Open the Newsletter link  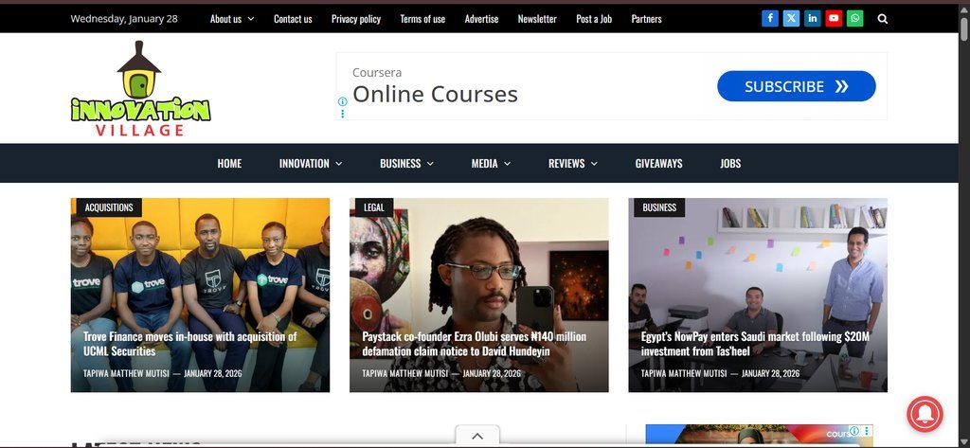coord(537,19)
